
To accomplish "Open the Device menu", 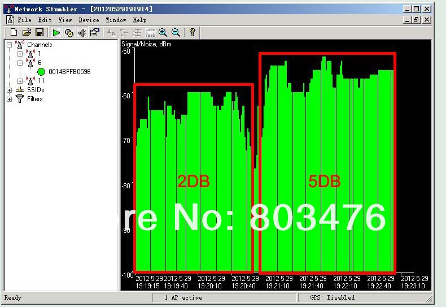I will click(x=89, y=20).
